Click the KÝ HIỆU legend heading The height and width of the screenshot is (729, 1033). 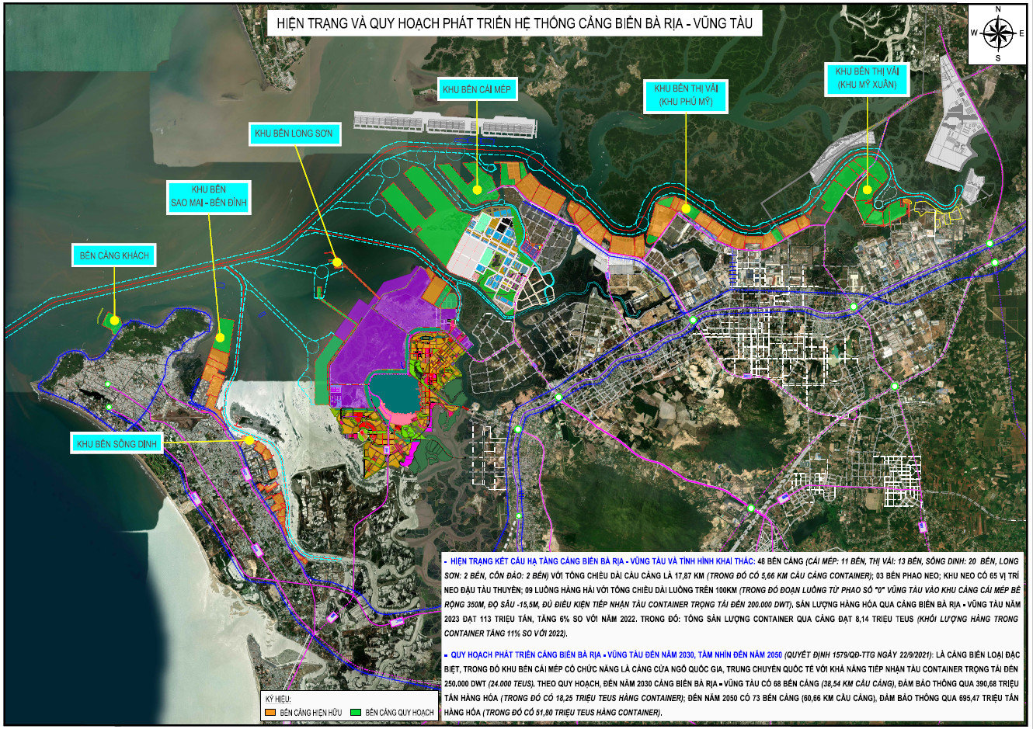click(277, 699)
